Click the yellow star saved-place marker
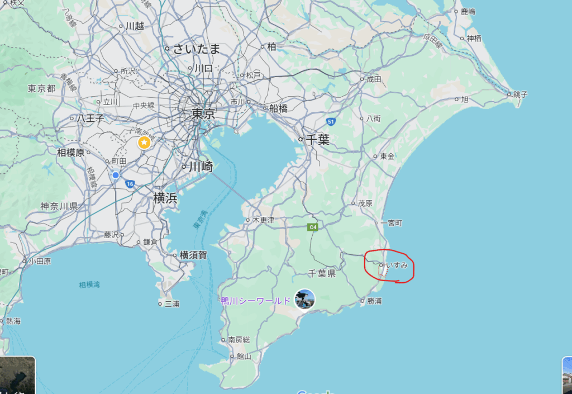572x394 pixels. [x=145, y=143]
